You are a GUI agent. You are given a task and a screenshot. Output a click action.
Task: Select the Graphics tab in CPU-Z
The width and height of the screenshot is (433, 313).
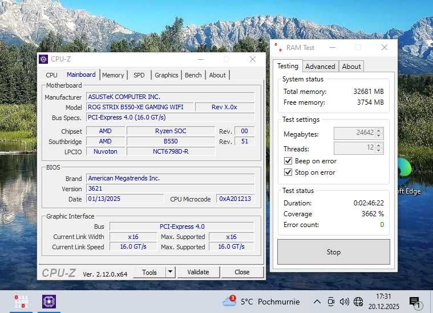click(x=166, y=75)
